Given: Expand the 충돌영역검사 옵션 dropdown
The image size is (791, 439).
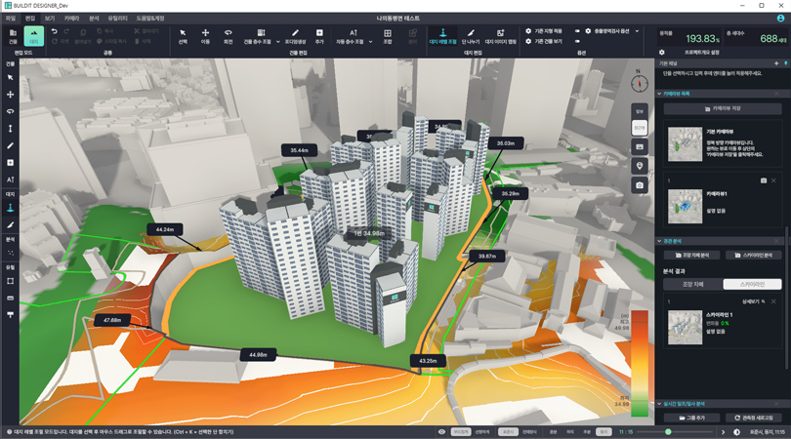Looking at the screenshot, I should 637,31.
